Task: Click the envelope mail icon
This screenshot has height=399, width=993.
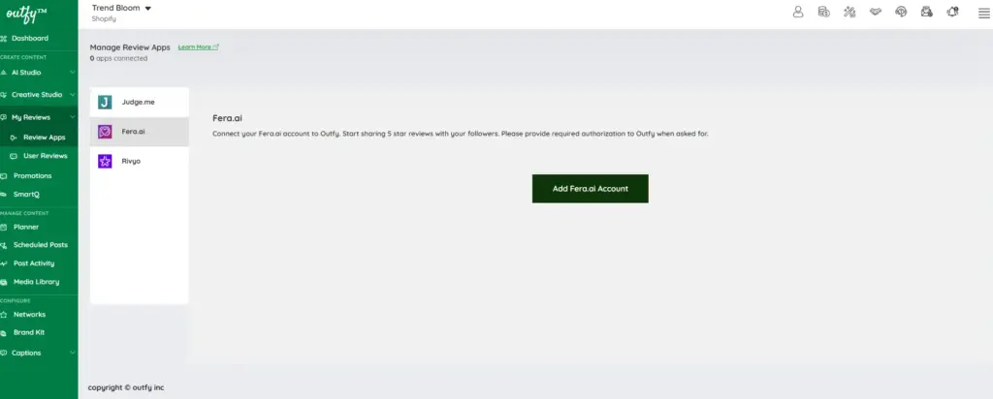Action: [x=926, y=12]
